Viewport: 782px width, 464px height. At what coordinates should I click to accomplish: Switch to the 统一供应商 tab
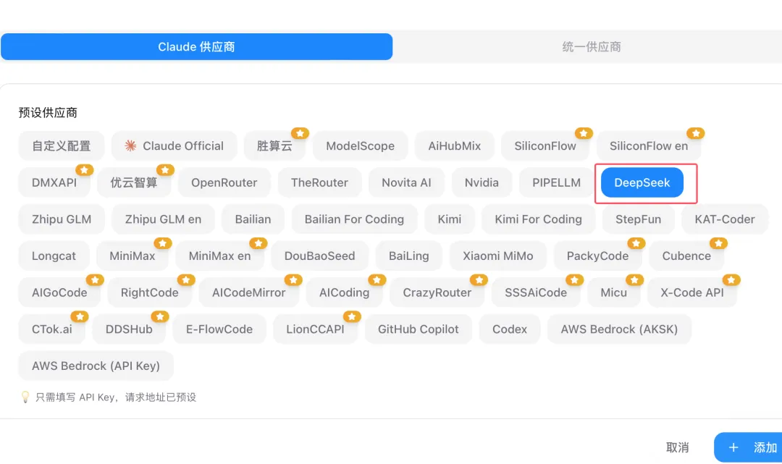(x=591, y=47)
